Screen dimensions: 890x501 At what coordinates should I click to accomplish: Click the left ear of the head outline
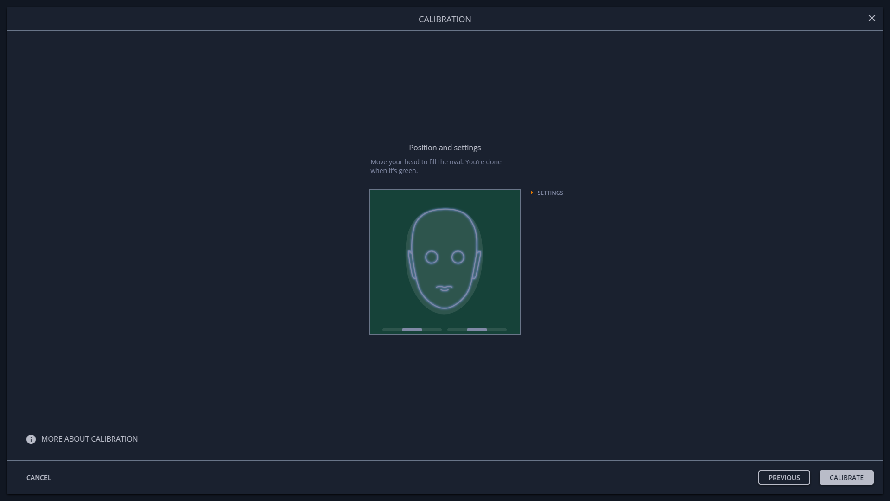point(411,265)
